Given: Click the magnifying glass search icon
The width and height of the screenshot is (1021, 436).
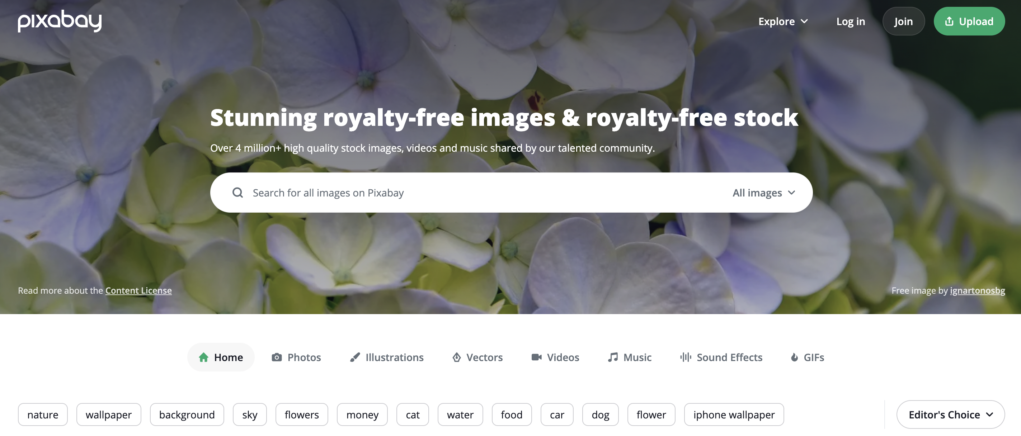Looking at the screenshot, I should coord(237,193).
